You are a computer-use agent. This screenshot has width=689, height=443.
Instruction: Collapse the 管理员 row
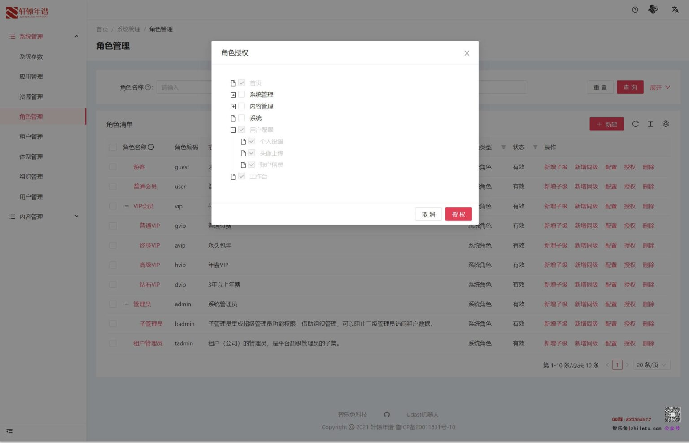[x=126, y=304]
